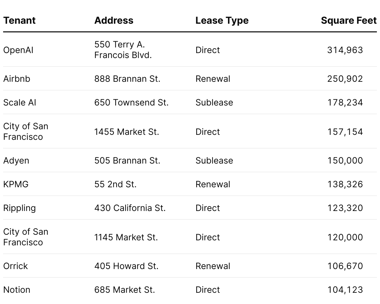The width and height of the screenshot is (380, 304).
Task: Click the Tenant column header
Action: tap(19, 21)
